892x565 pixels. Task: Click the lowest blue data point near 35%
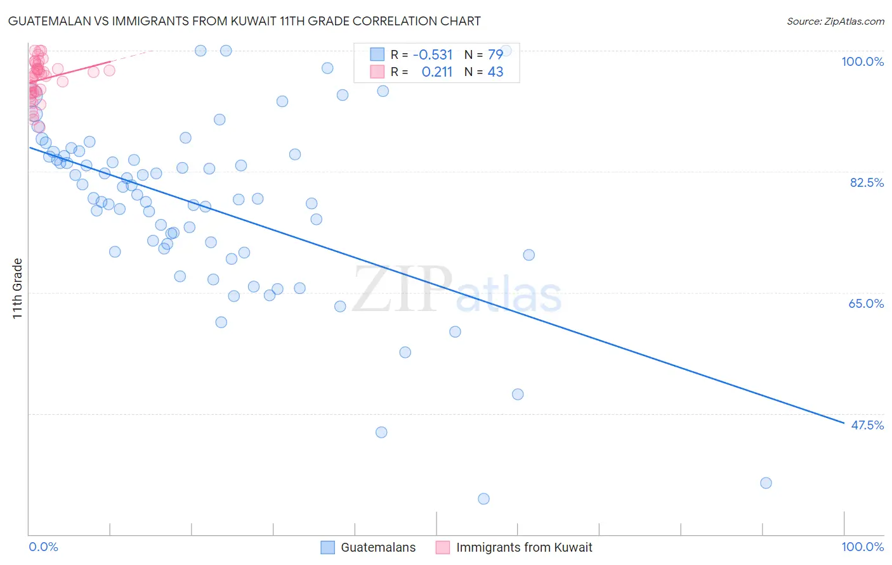pos(483,498)
